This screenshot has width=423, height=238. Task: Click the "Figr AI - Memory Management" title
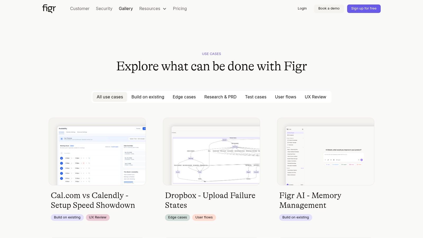[x=310, y=200]
